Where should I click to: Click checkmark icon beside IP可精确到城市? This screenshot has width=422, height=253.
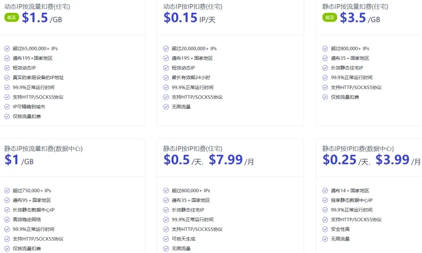click(x=7, y=107)
